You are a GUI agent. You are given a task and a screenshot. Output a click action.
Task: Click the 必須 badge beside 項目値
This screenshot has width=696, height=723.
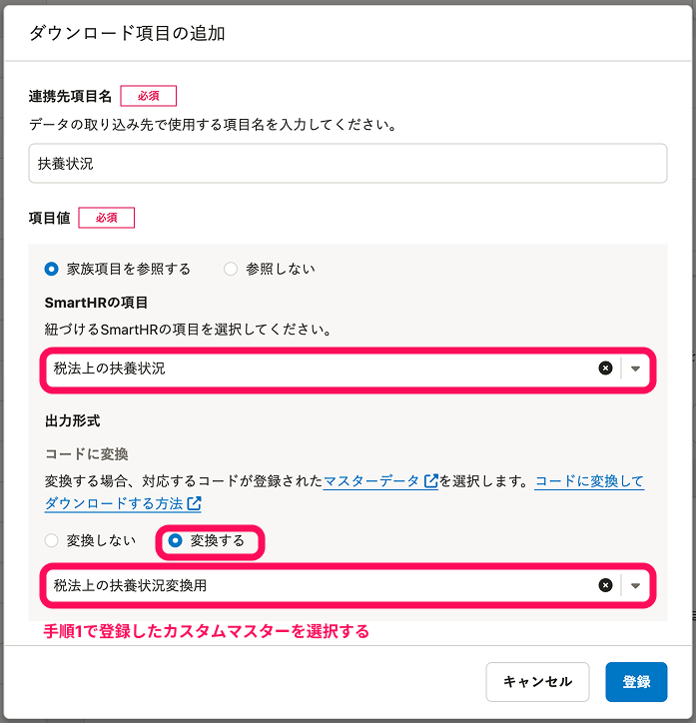106,218
